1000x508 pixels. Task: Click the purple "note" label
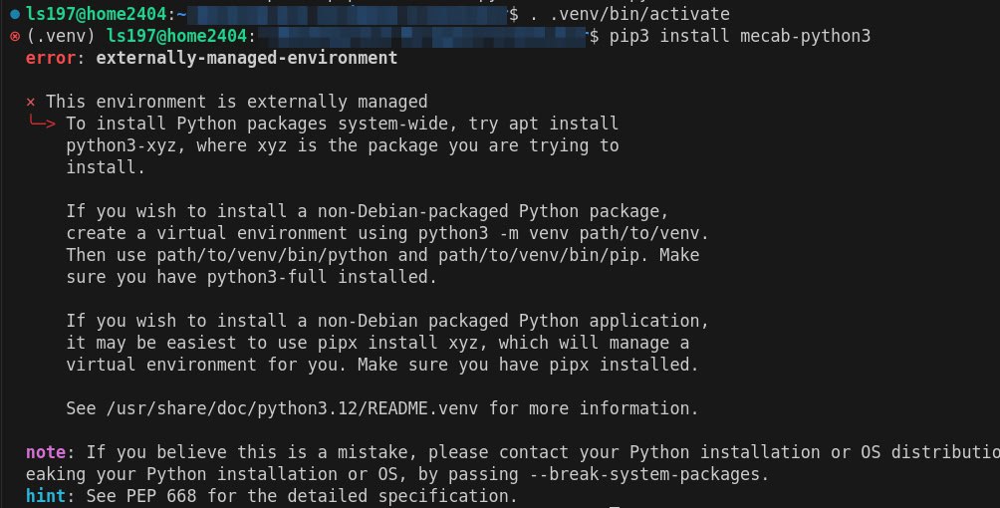click(45, 452)
